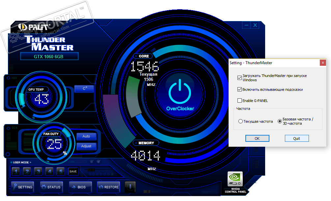Select user mode profile 5

61,171
